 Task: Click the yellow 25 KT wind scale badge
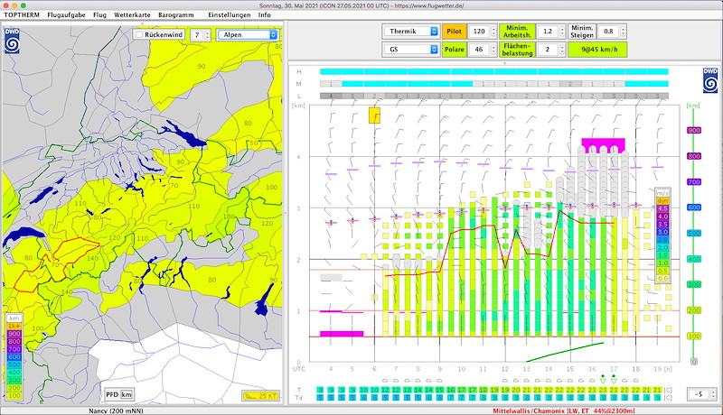260,396
